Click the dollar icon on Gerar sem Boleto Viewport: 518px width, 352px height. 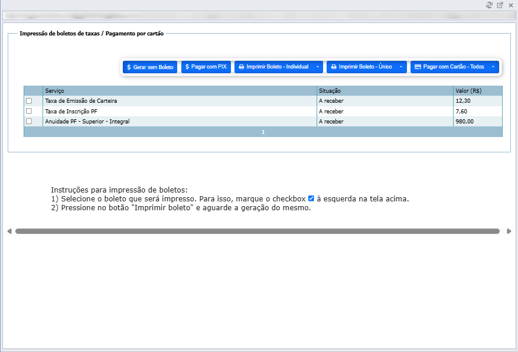(x=129, y=67)
